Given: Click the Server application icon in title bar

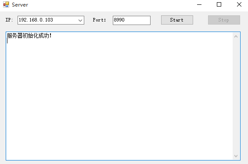Looking at the screenshot, I should point(6,4).
